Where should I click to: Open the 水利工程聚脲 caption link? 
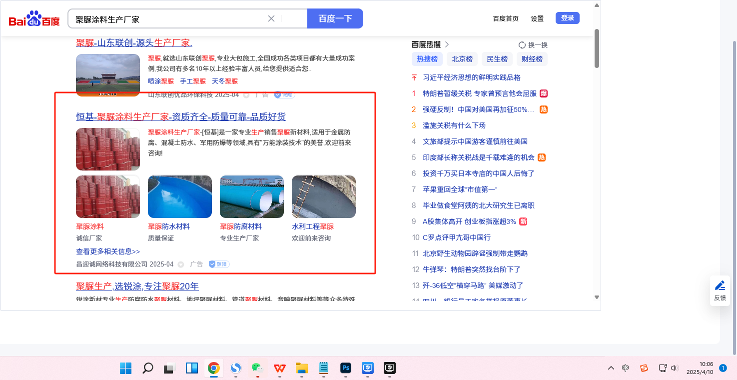point(313,226)
